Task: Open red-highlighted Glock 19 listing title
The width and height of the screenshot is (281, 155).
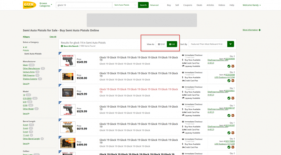Action: [139, 91]
